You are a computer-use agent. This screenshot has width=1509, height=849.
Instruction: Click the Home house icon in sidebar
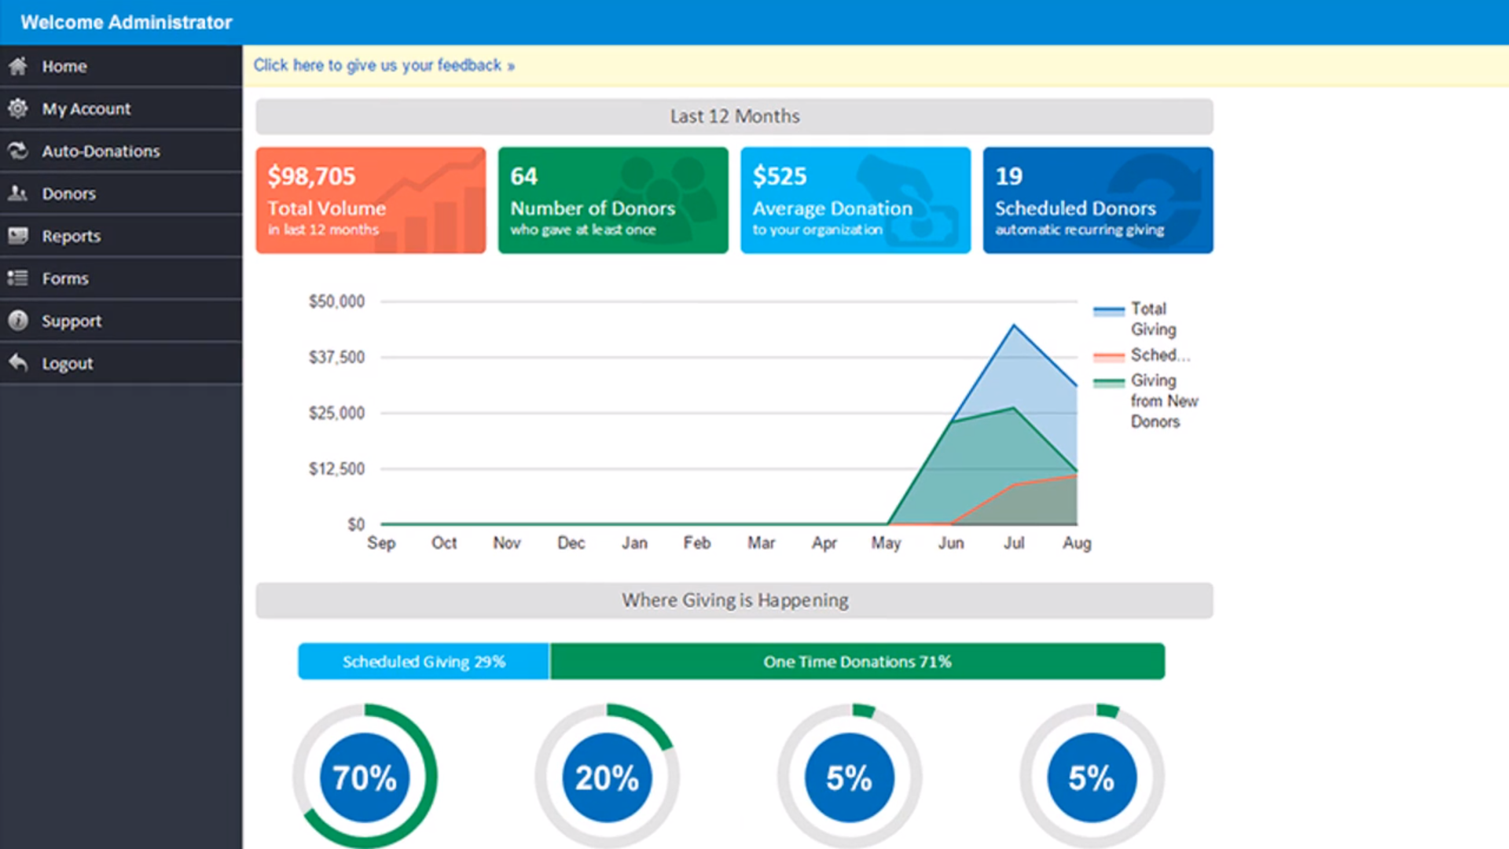(x=18, y=66)
